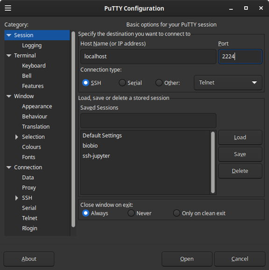Choose the Serial connection type radio
The height and width of the screenshot is (270, 269).
(x=122, y=83)
